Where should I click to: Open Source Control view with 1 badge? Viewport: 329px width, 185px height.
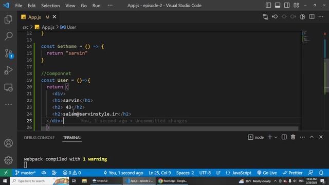coord(9,53)
